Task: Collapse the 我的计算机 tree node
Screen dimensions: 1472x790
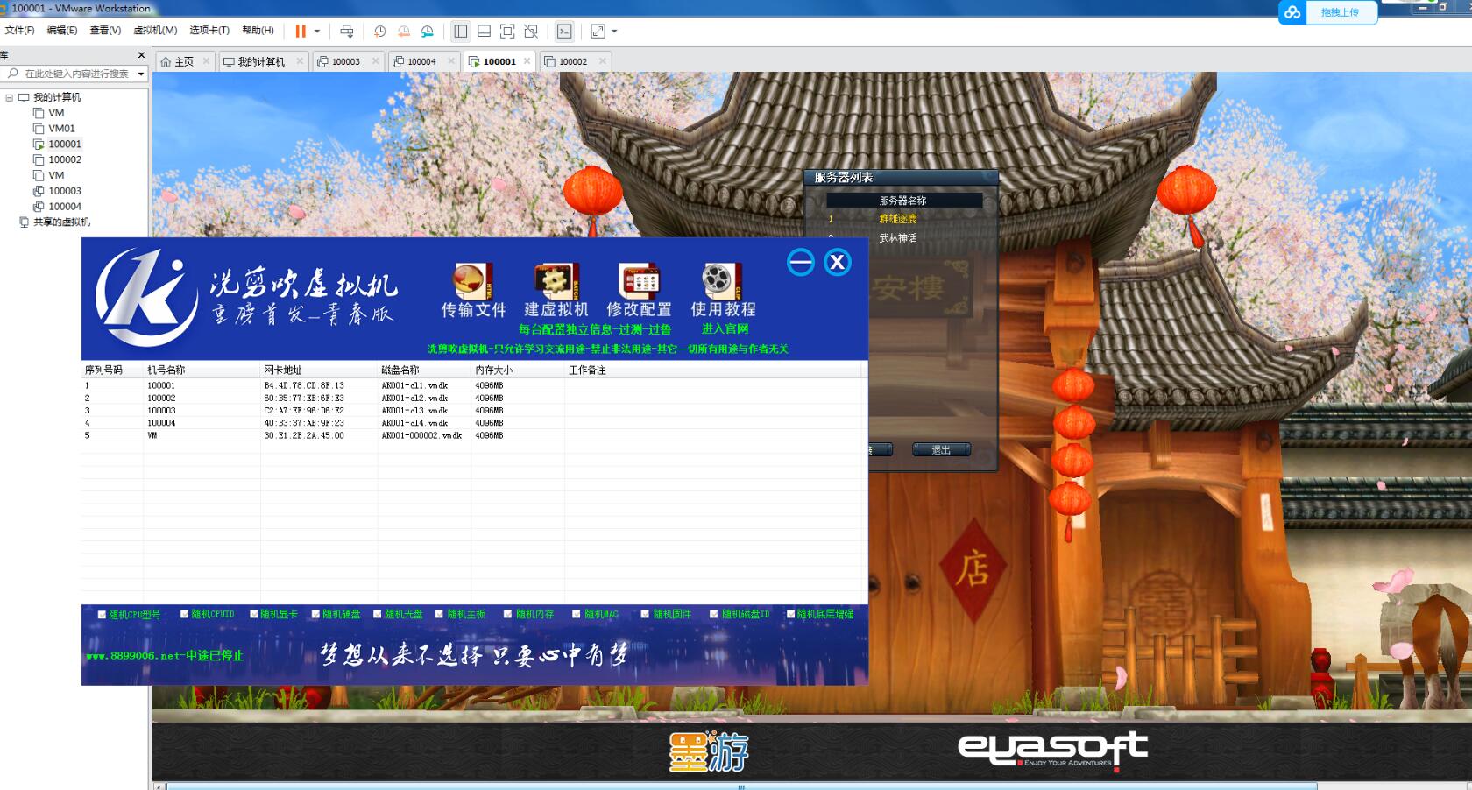Action: [x=10, y=97]
